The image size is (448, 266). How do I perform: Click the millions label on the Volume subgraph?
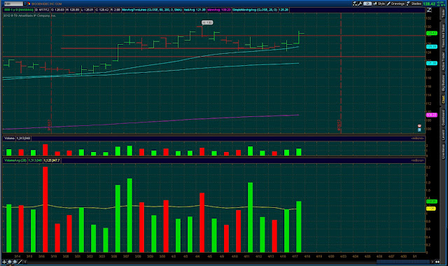pos(417,139)
